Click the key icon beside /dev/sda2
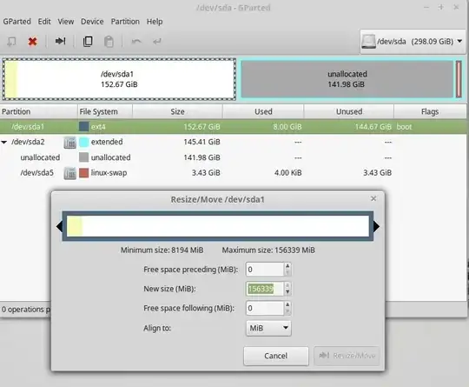The image size is (469, 387). (70, 142)
